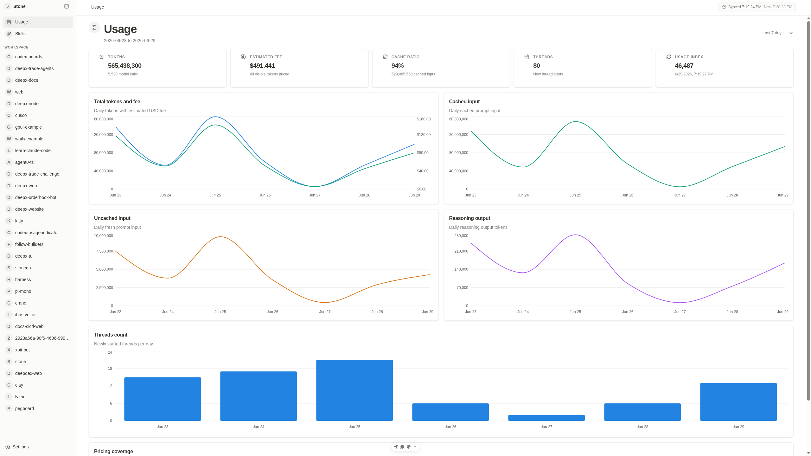Select the codex-usage-indicator workspace
This screenshot has width=811, height=456.
tap(38, 233)
